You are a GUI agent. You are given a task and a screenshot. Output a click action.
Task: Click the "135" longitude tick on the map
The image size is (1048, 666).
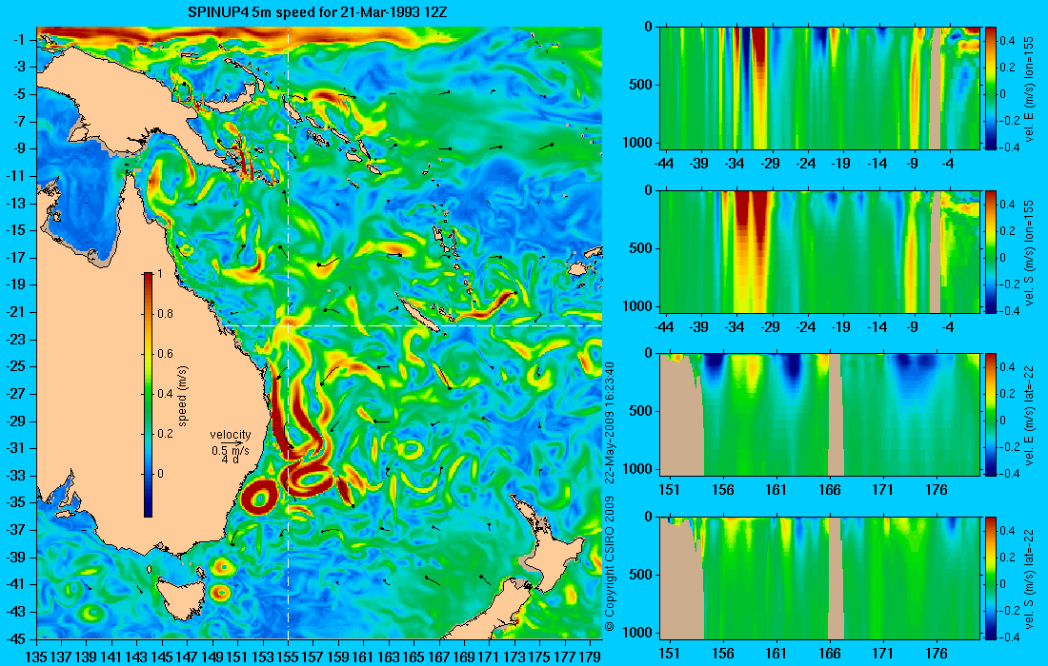(x=36, y=656)
